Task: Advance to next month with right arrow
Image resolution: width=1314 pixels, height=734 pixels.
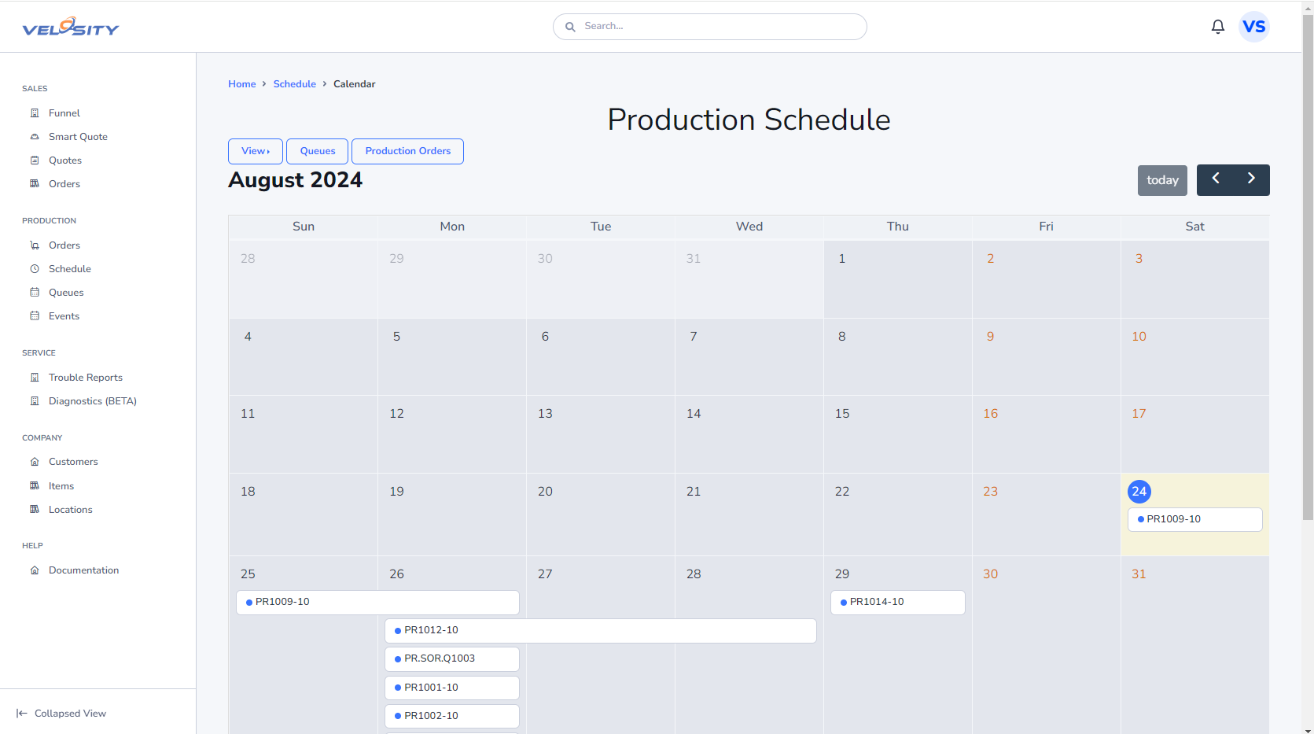Action: click(1251, 179)
